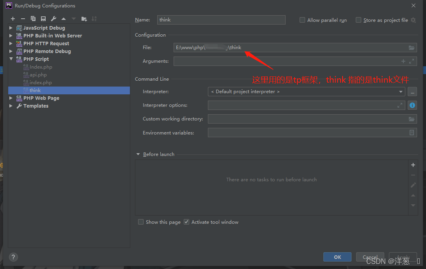Select PHP Web Page tree item
Image resolution: width=426 pixels, height=269 pixels.
41,98
